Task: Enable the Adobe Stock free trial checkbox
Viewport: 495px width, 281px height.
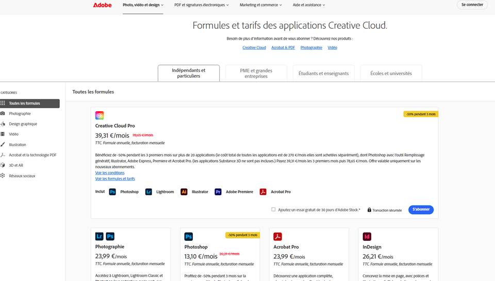Action: pyautogui.click(x=274, y=209)
